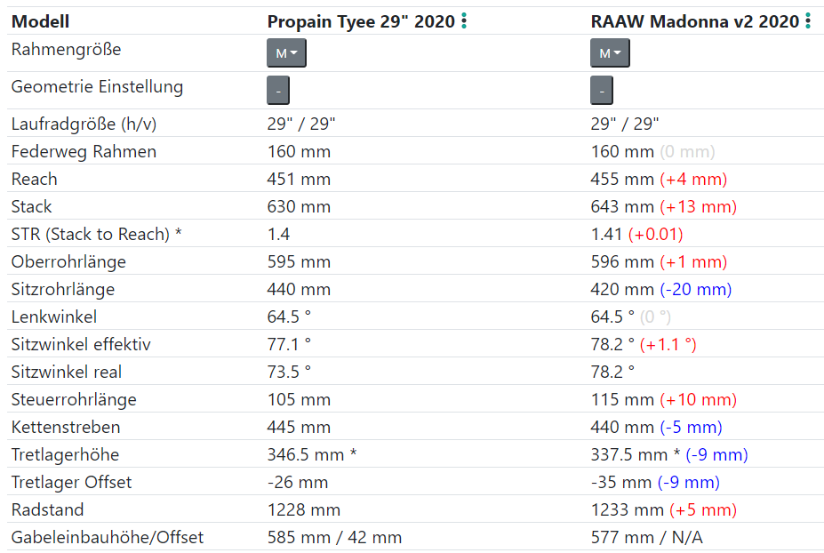824x553 pixels.
Task: Select the Reach difference +4 mm text
Action: [693, 180]
